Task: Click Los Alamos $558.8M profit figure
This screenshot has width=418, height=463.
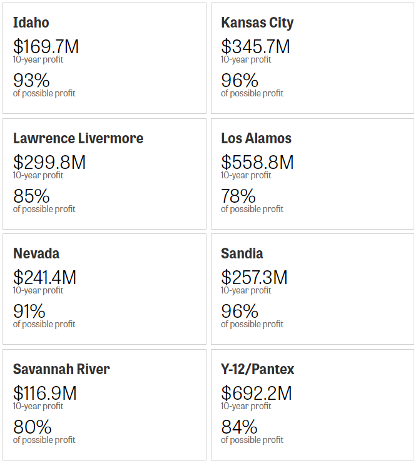Action: coord(257,162)
